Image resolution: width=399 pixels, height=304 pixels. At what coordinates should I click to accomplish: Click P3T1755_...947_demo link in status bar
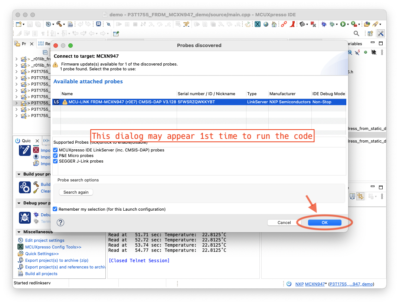pos(351,284)
